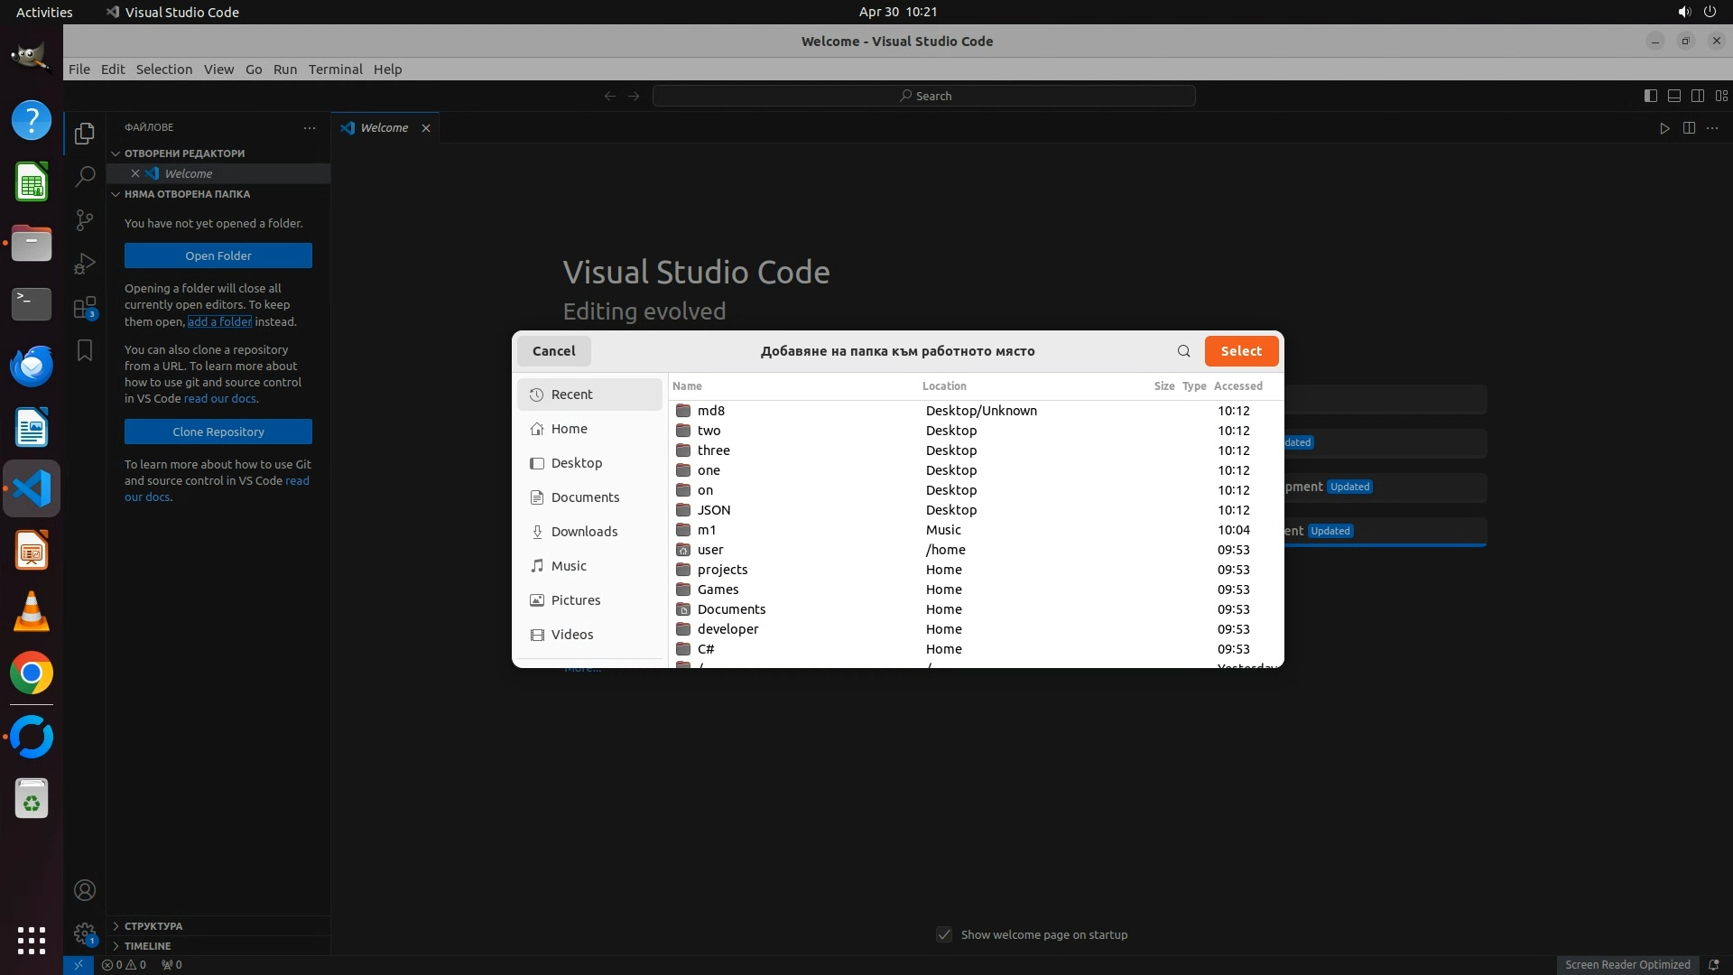Screen dimensions: 1733x975
Task: Open the Explorer view in activity bar
Action: tap(85, 134)
